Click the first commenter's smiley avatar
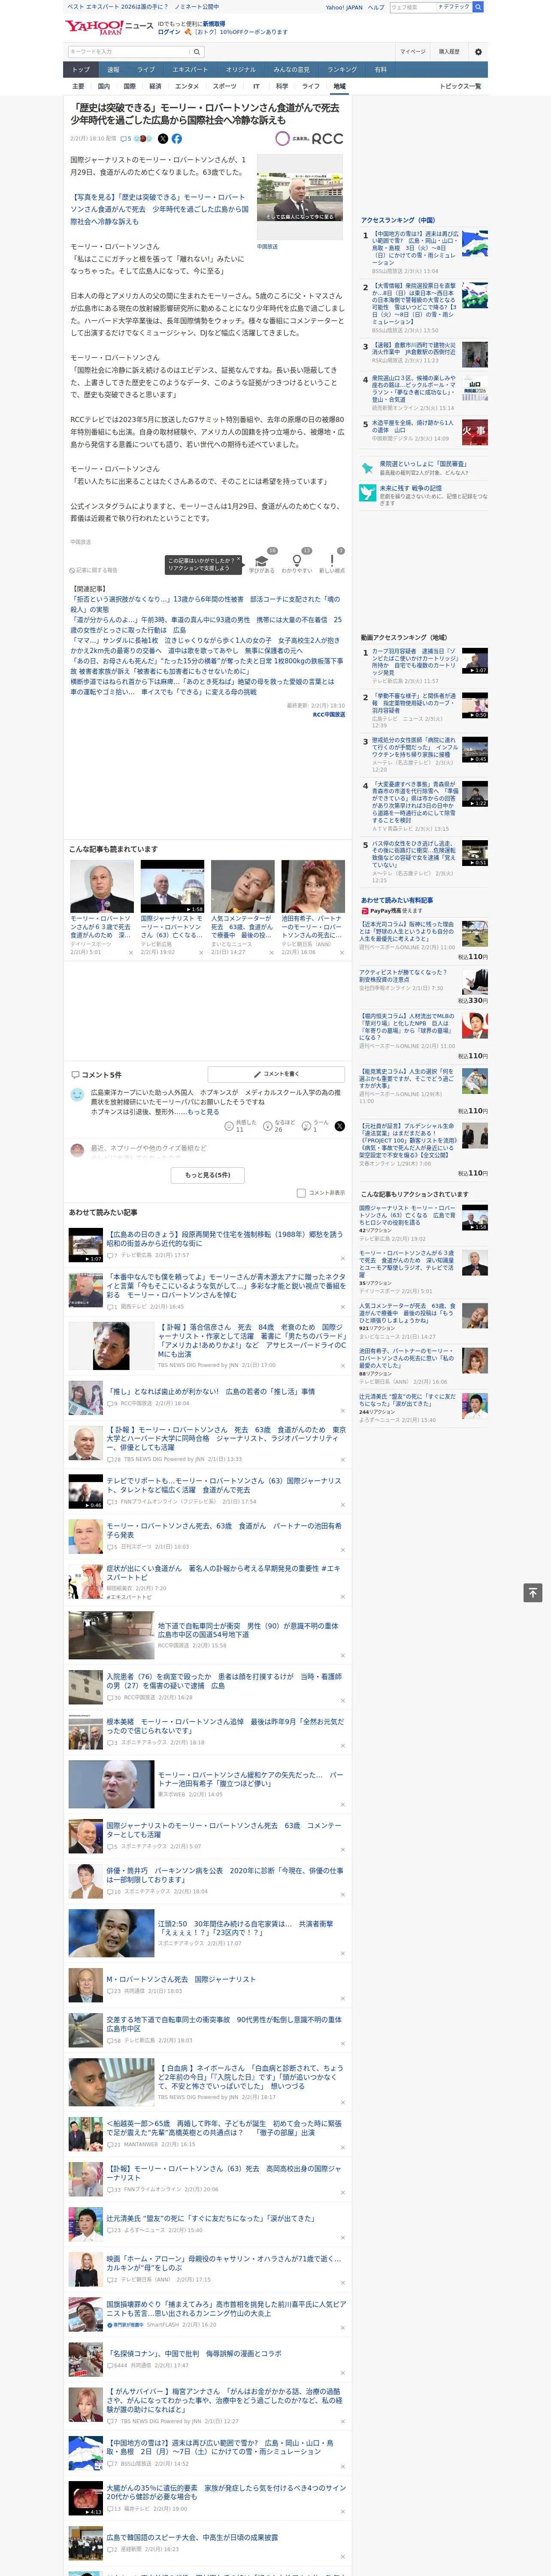Viewport: 551px width, 2576px height. point(77,1095)
